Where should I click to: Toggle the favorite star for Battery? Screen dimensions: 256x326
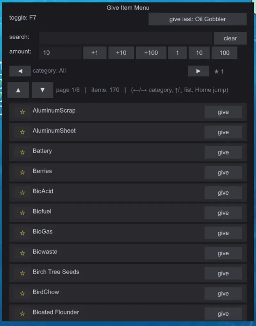(22, 152)
